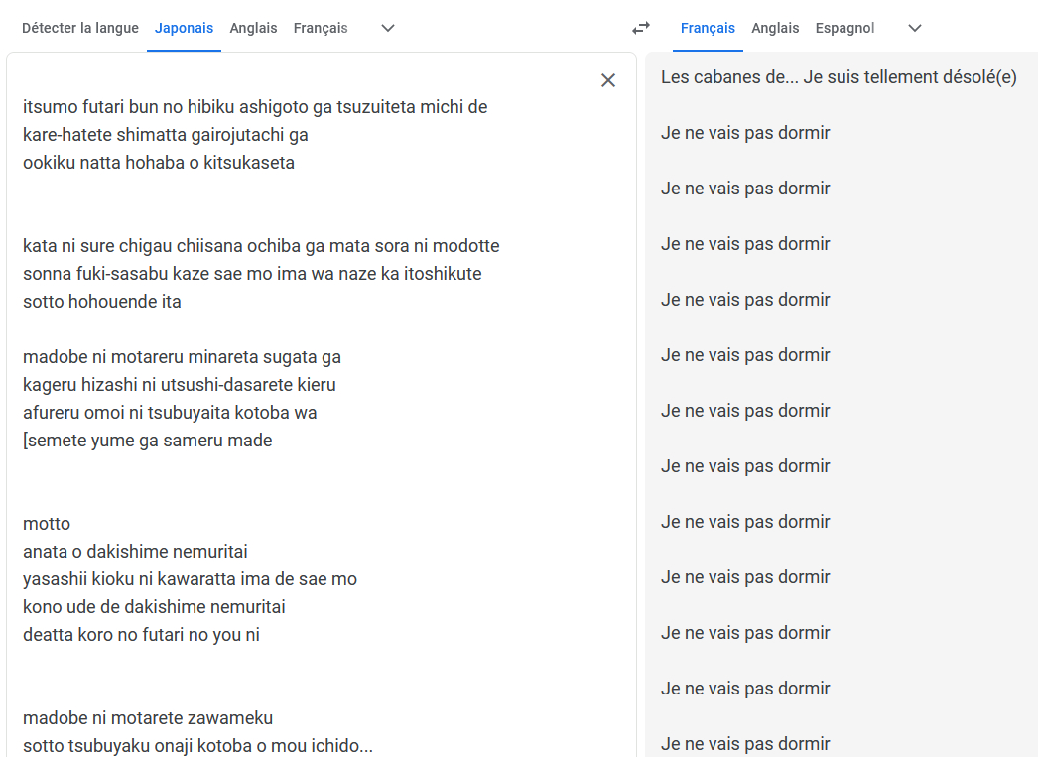Choose Japonais as the source language
The height and width of the screenshot is (757, 1038).
pyautogui.click(x=184, y=28)
